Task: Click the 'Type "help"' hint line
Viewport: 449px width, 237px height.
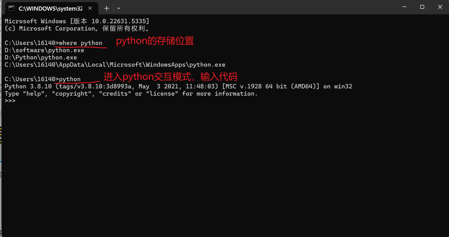Action: pyautogui.click(x=131, y=94)
